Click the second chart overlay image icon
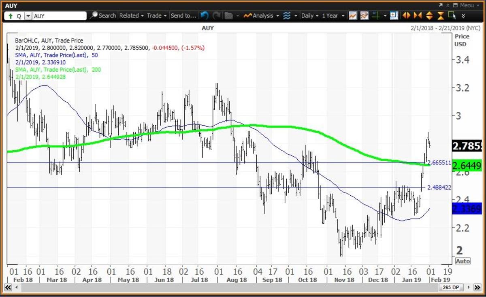This screenshot has width=486, height=297. (x=364, y=16)
